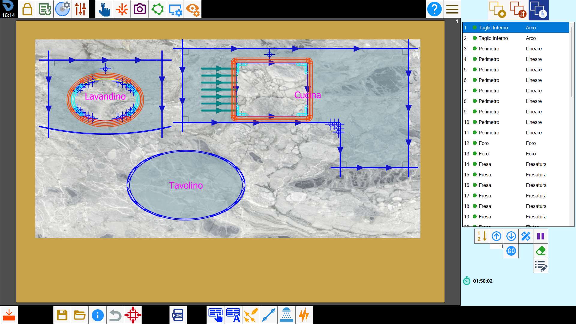Open the checklist refresh icon
Viewport: 576px width, 324px height.
[x=45, y=9]
